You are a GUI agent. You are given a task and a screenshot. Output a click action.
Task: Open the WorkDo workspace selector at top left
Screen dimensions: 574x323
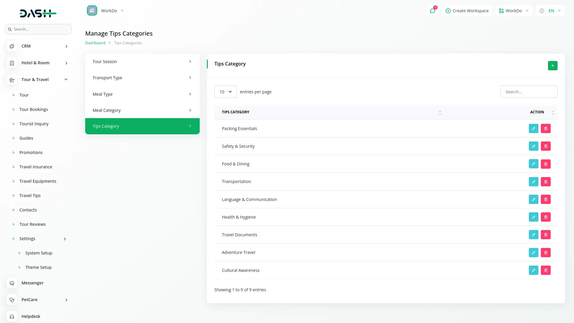pos(106,11)
